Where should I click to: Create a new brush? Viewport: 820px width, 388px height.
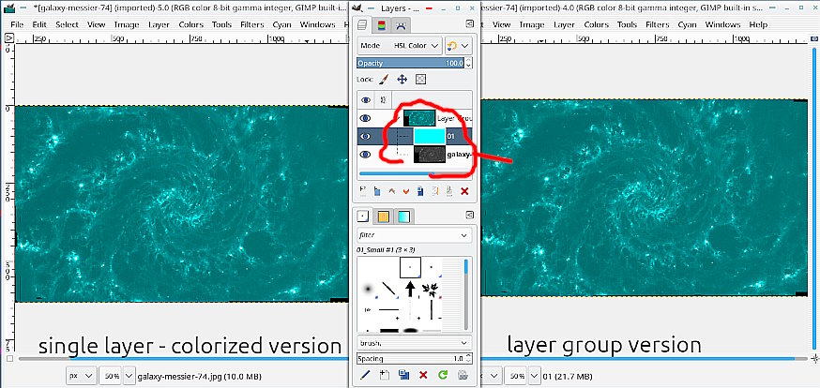(384, 375)
